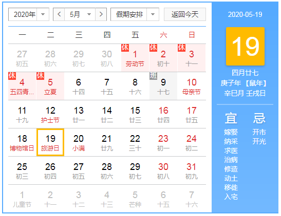
Task: Click the 庚子年【鼠年】 text
Action: click(243, 83)
